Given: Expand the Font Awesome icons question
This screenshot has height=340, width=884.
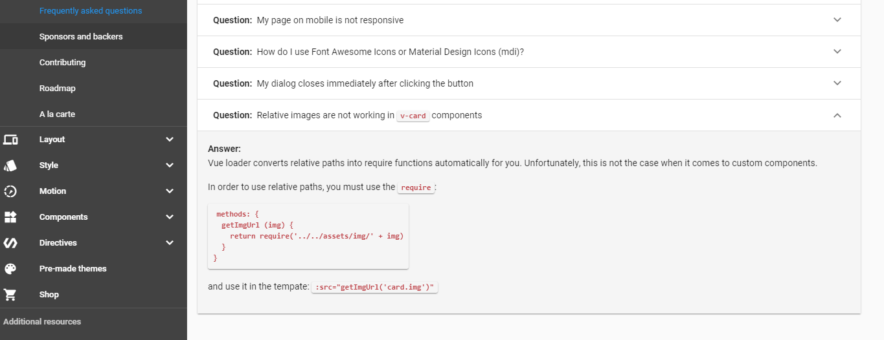Looking at the screenshot, I should point(837,52).
